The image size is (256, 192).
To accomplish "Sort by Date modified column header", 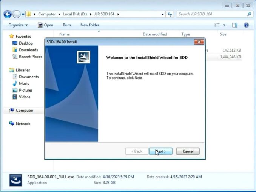I will 155,34.
